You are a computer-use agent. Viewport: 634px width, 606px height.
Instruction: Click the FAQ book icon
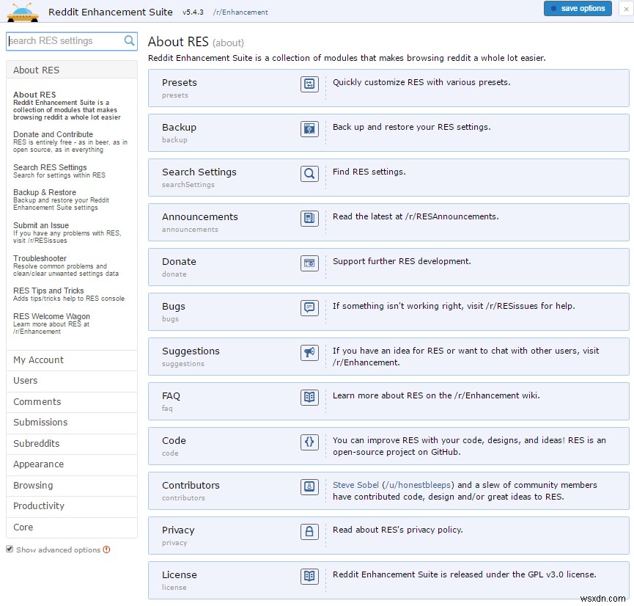point(309,398)
